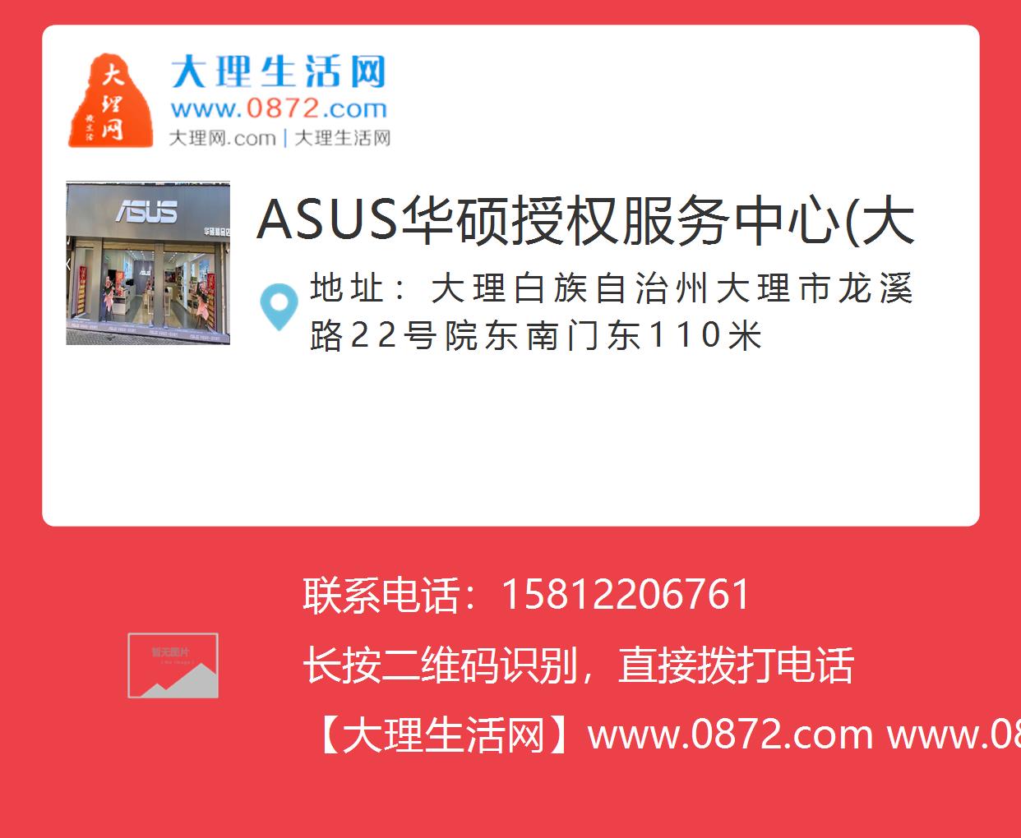Click the address line 大理白族自治州大理市龙溪
This screenshot has height=838, width=1021.
(672, 288)
